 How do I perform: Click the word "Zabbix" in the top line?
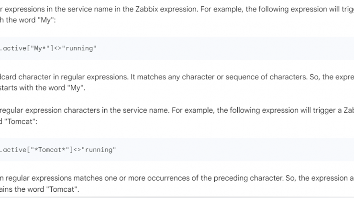[146, 9]
